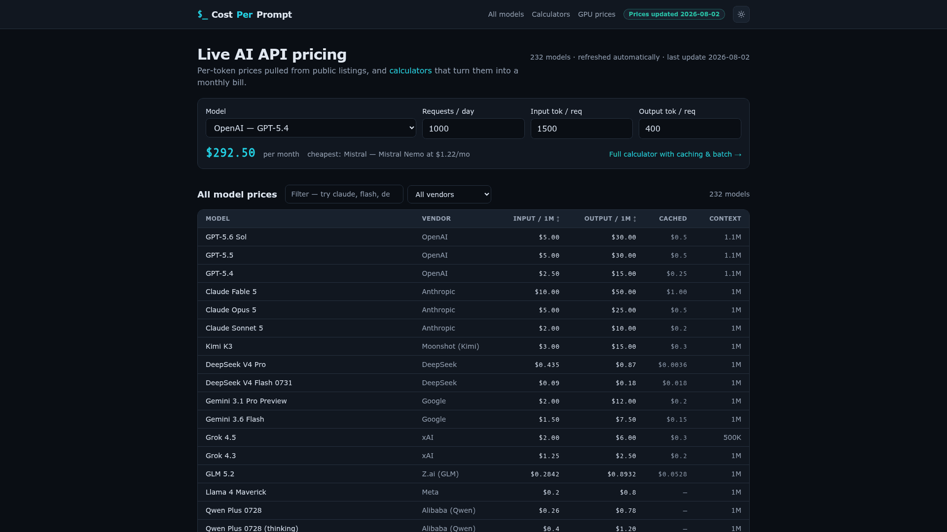This screenshot has width=947, height=532.
Task: Focus the Output tok / req field
Action: 690,129
